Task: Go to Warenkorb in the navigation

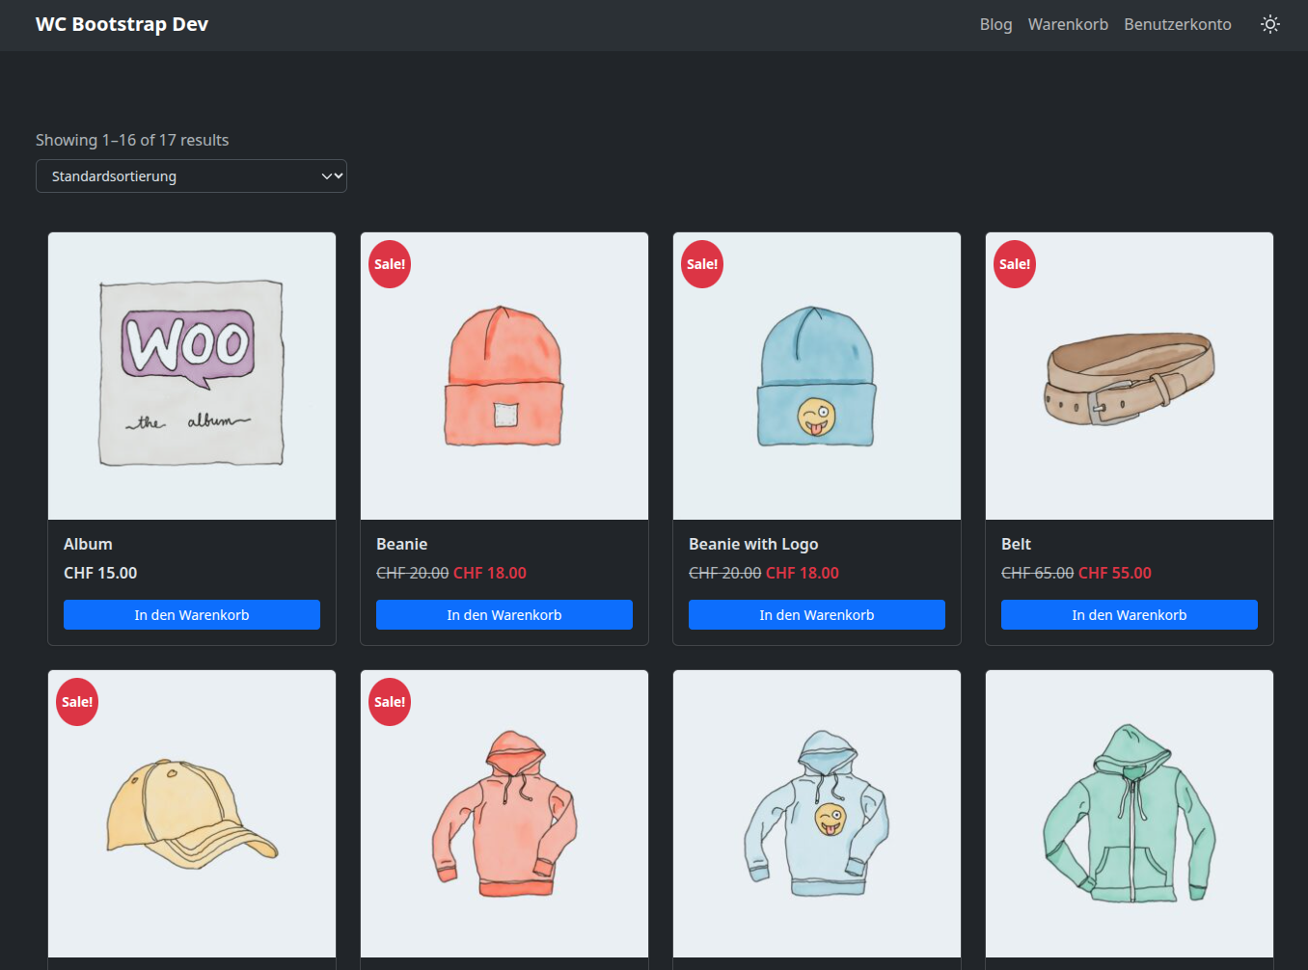Action: coord(1067,24)
